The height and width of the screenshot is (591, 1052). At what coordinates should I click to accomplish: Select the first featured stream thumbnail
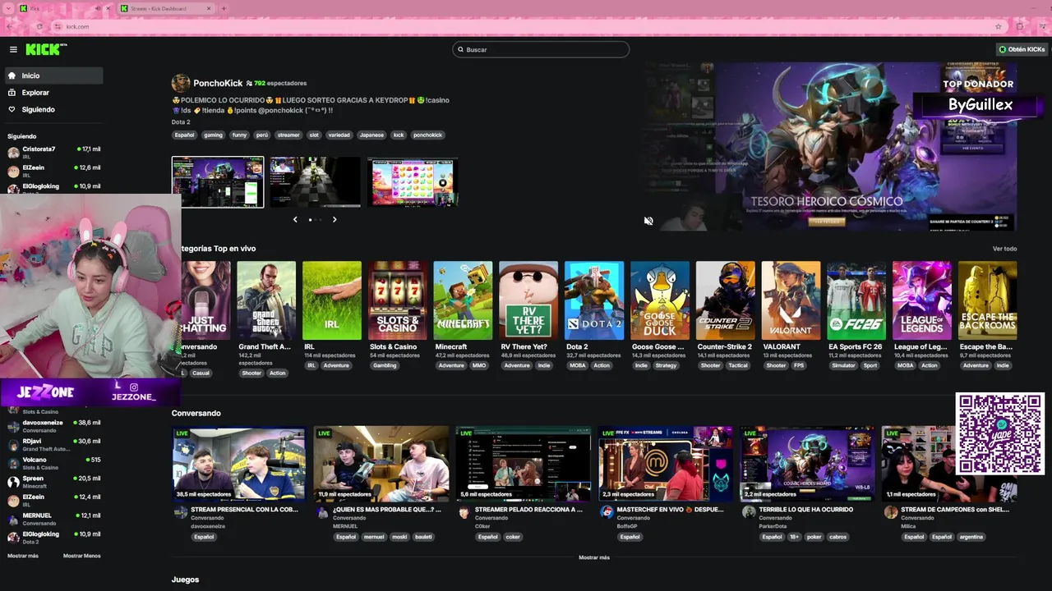(x=218, y=182)
